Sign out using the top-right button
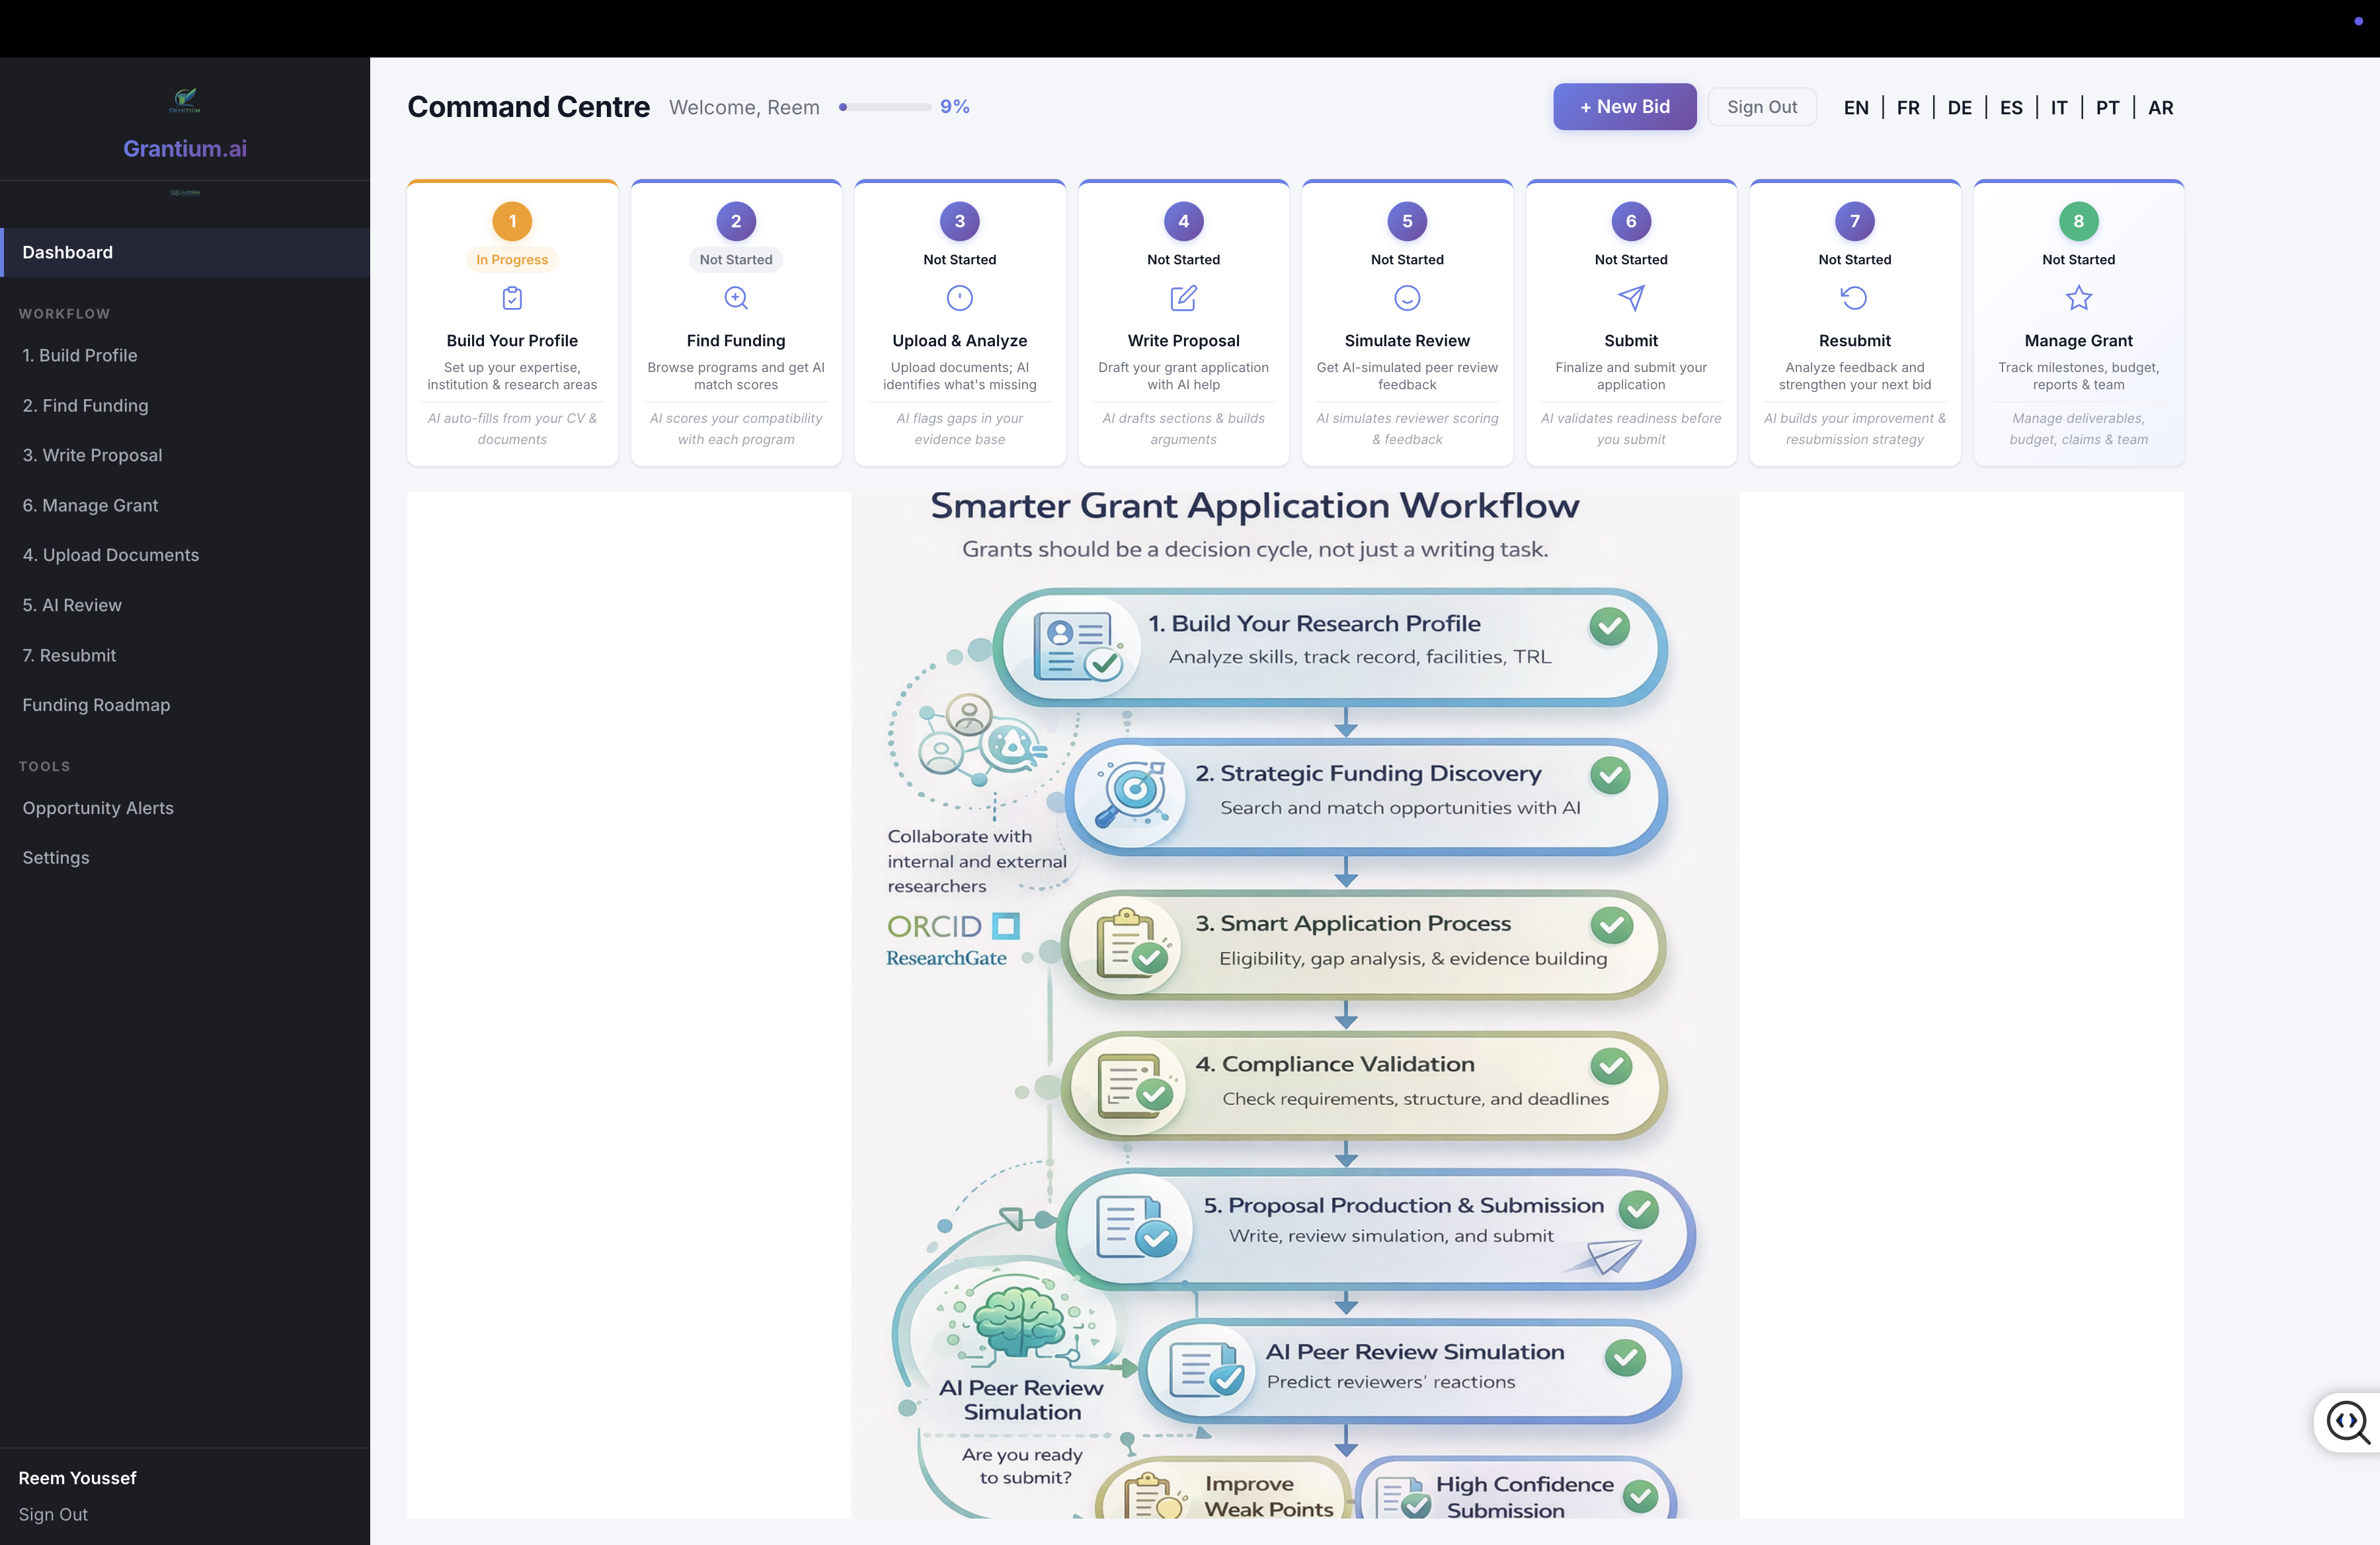 (x=1761, y=106)
